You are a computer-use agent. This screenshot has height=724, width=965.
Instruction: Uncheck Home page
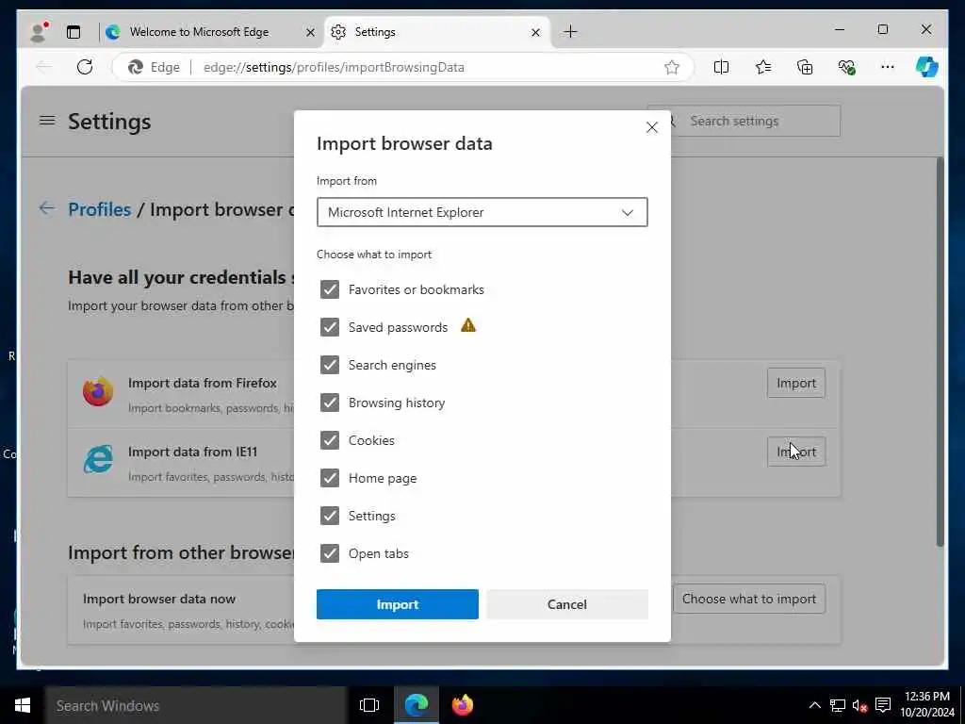pyautogui.click(x=330, y=478)
